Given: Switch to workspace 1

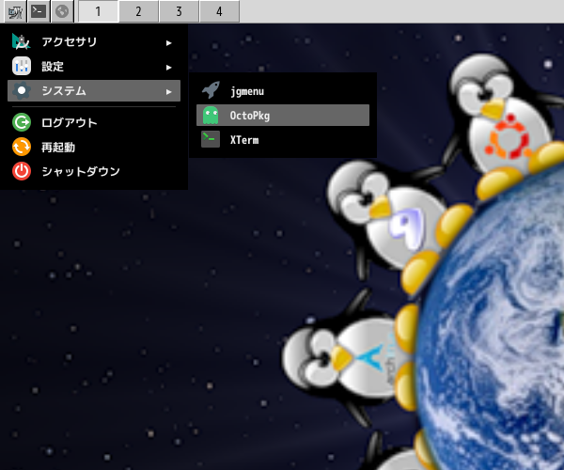Looking at the screenshot, I should 98,11.
